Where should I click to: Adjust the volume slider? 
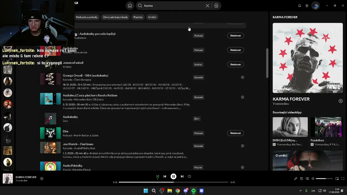[x=324, y=178]
